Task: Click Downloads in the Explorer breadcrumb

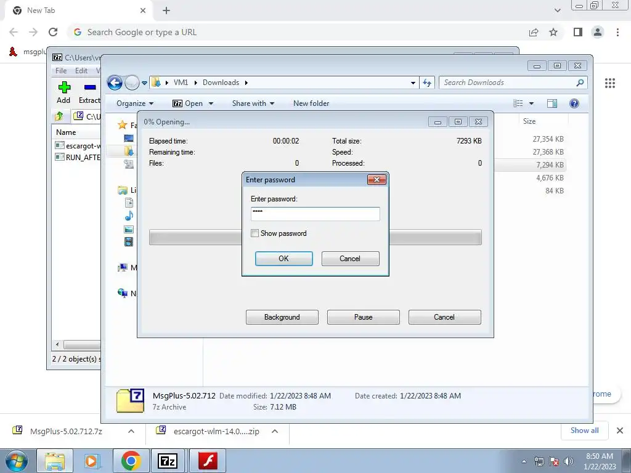Action: click(x=221, y=83)
